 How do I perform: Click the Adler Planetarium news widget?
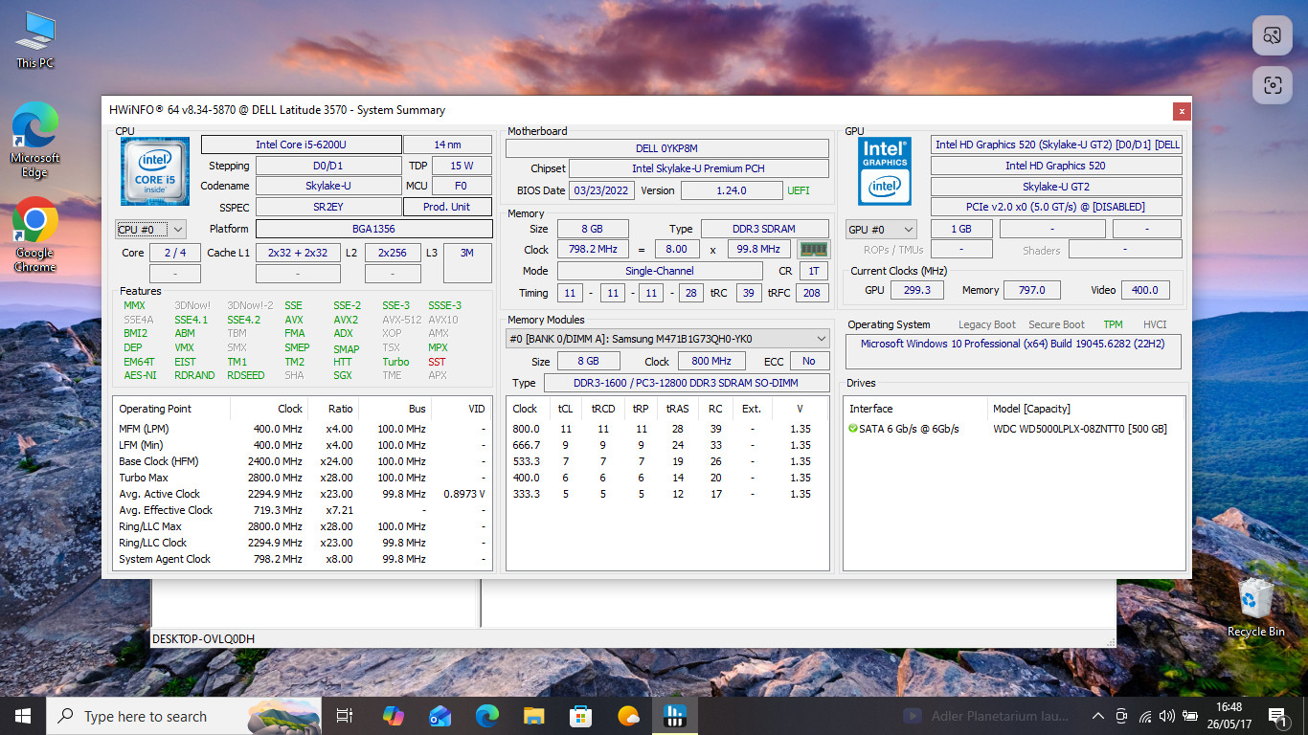(986, 716)
